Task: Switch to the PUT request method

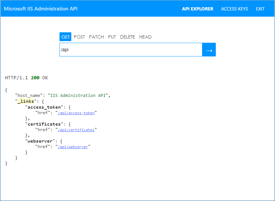Action: point(112,37)
